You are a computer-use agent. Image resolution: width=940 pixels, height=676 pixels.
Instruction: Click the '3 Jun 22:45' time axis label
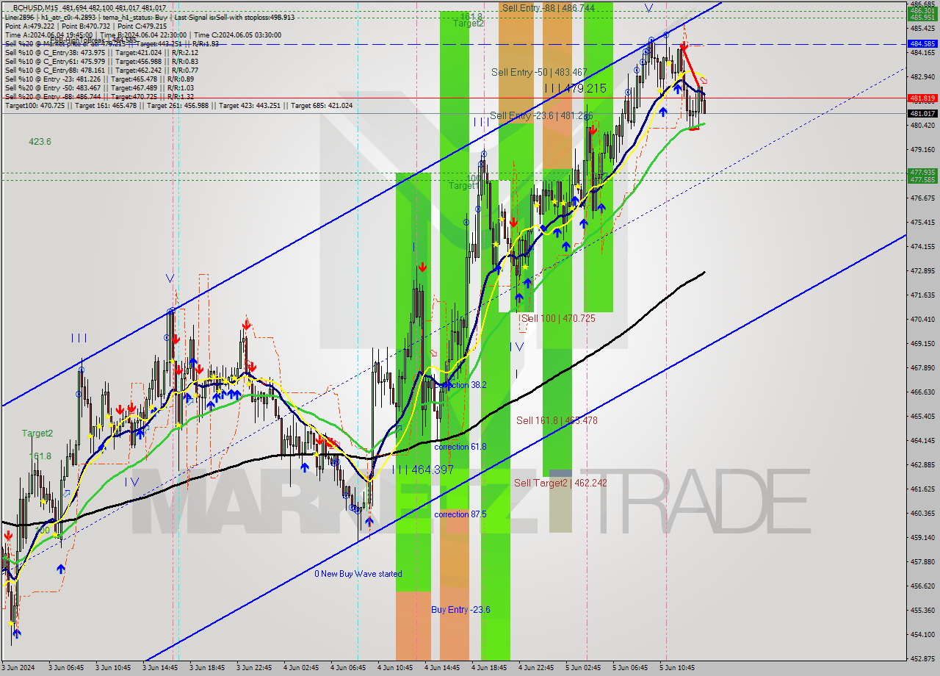pos(254,668)
